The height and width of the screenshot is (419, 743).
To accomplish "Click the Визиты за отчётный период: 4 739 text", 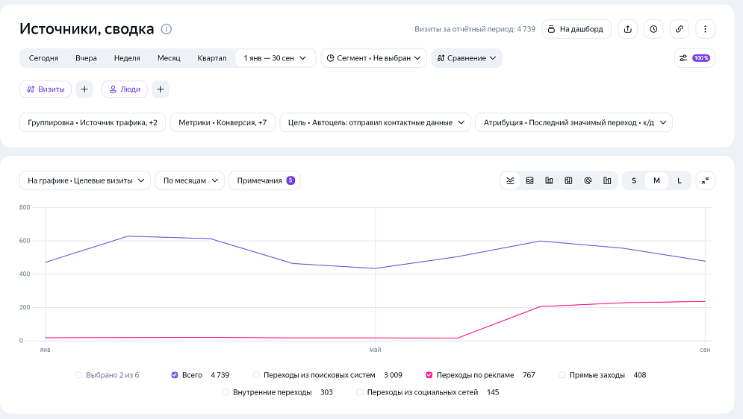I will (475, 29).
